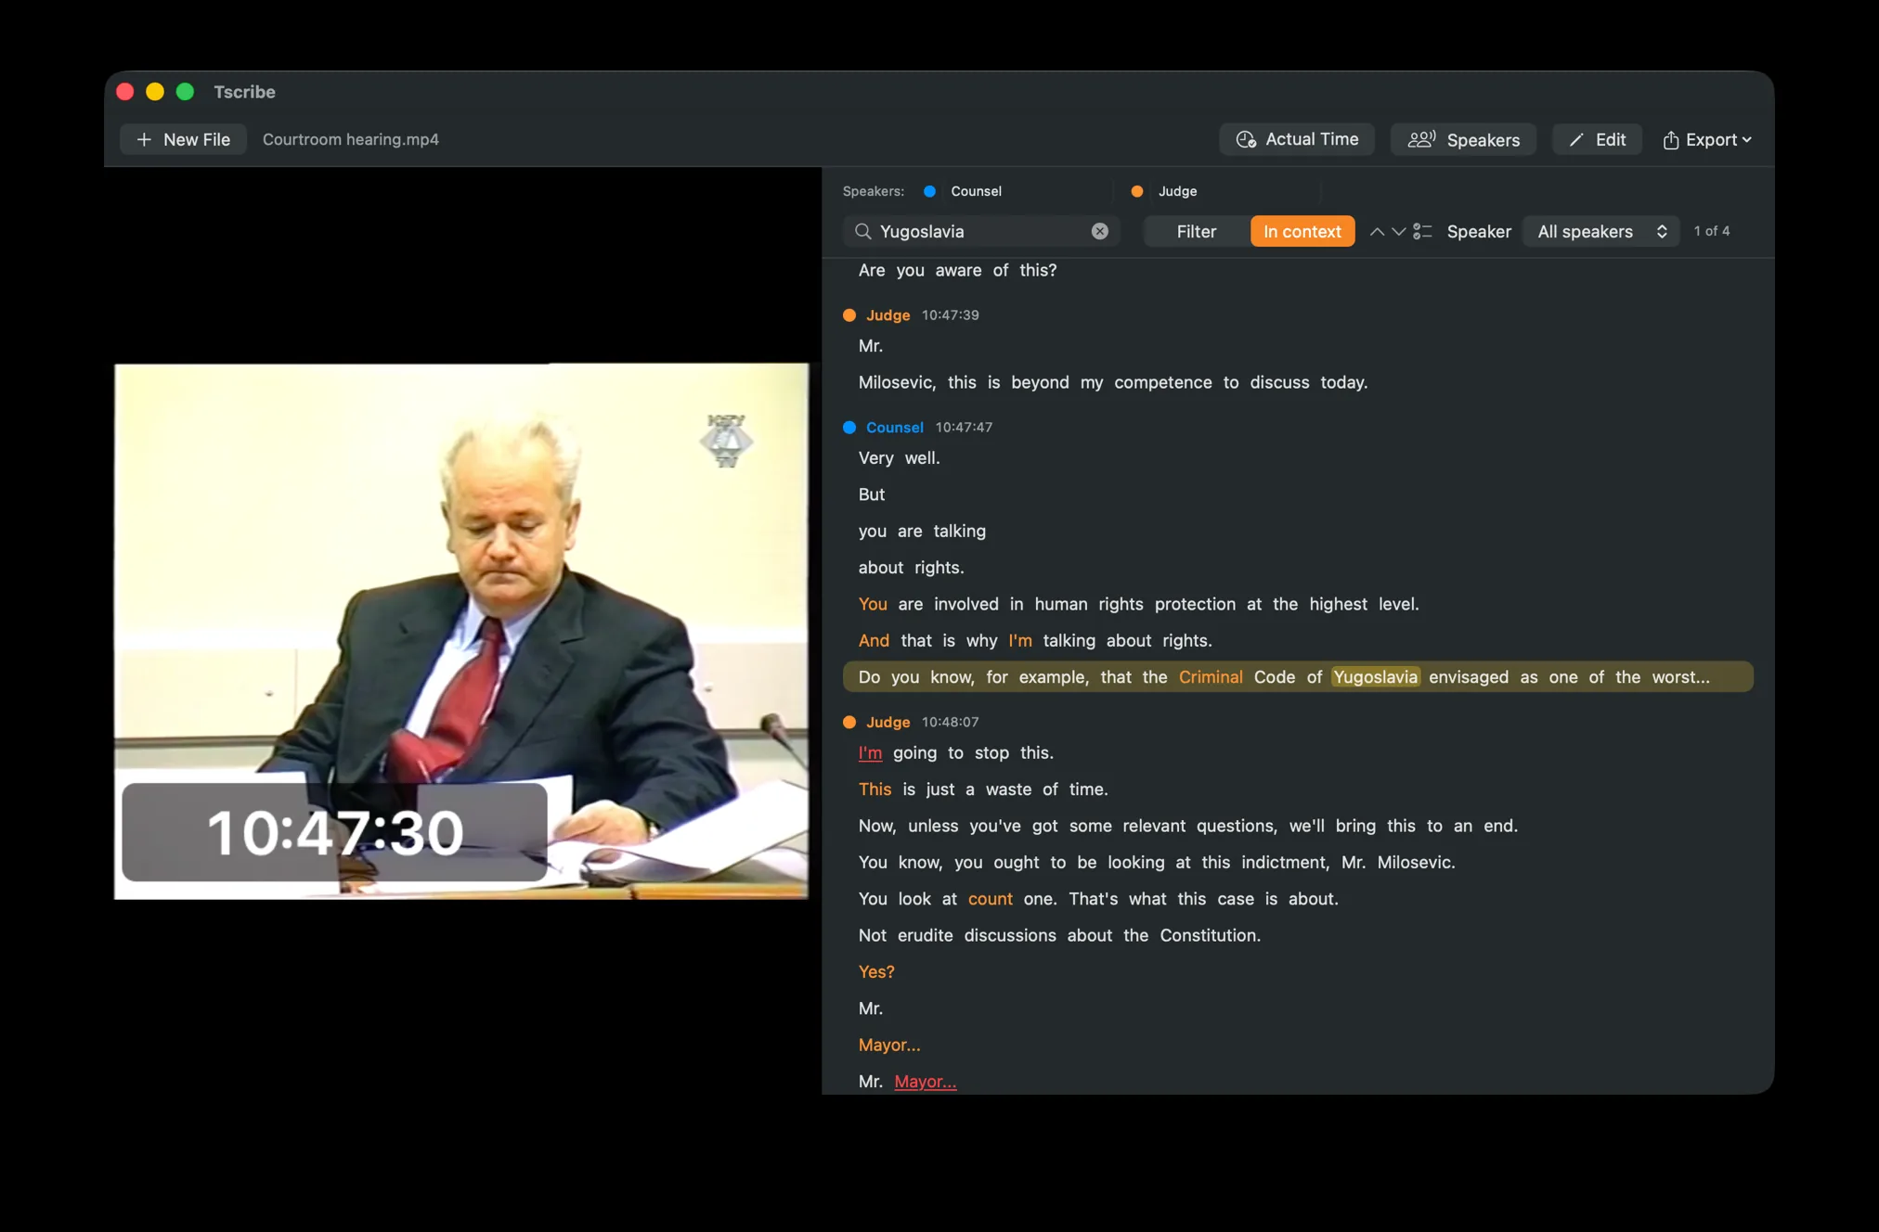Click the Judge label at 10:48:07
The height and width of the screenshot is (1232, 1879).
pyautogui.click(x=888, y=722)
